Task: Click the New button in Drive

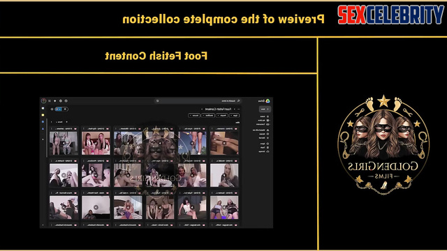Action: [265, 109]
